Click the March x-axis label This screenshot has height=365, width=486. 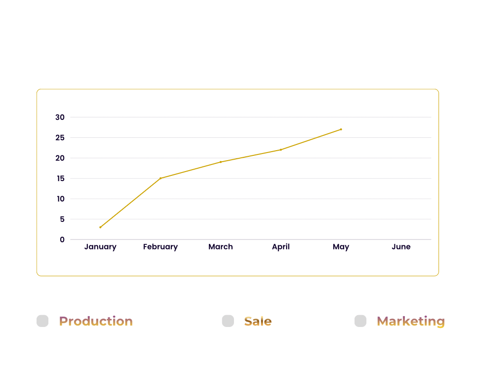(x=221, y=247)
